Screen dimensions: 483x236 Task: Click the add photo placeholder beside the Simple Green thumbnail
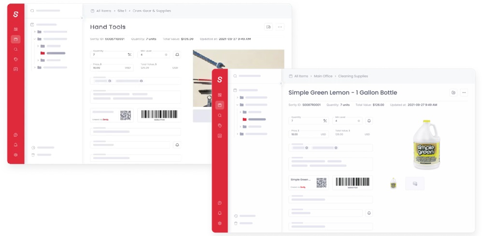tap(414, 184)
